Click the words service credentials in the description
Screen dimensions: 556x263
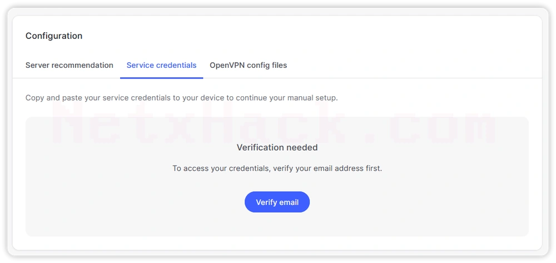(x=137, y=97)
